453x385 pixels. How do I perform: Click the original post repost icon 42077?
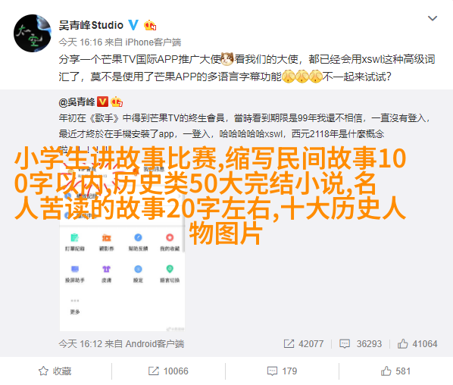[304, 343]
